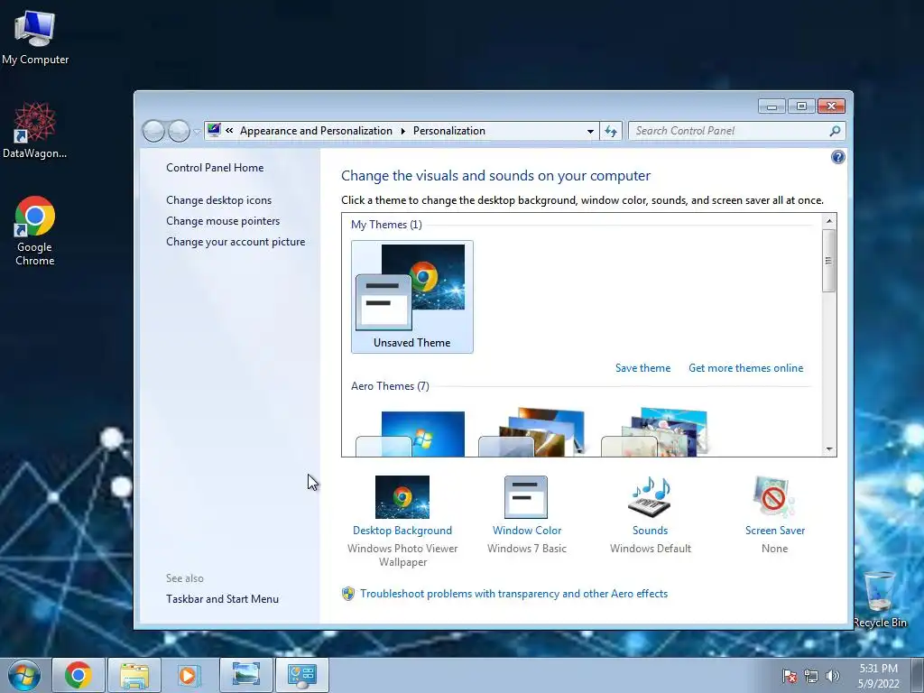Open Change desktop icons

[x=218, y=199]
